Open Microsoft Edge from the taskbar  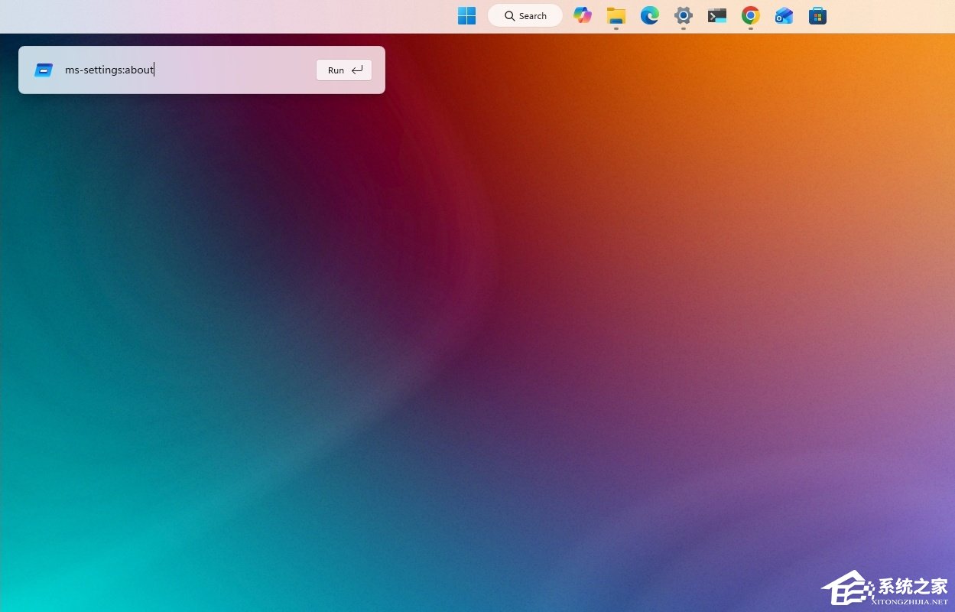pyautogui.click(x=650, y=15)
